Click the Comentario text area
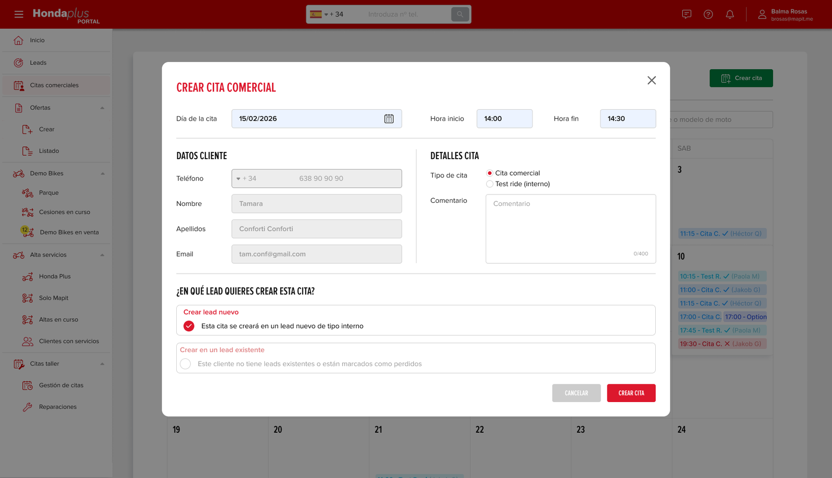 pos(570,229)
